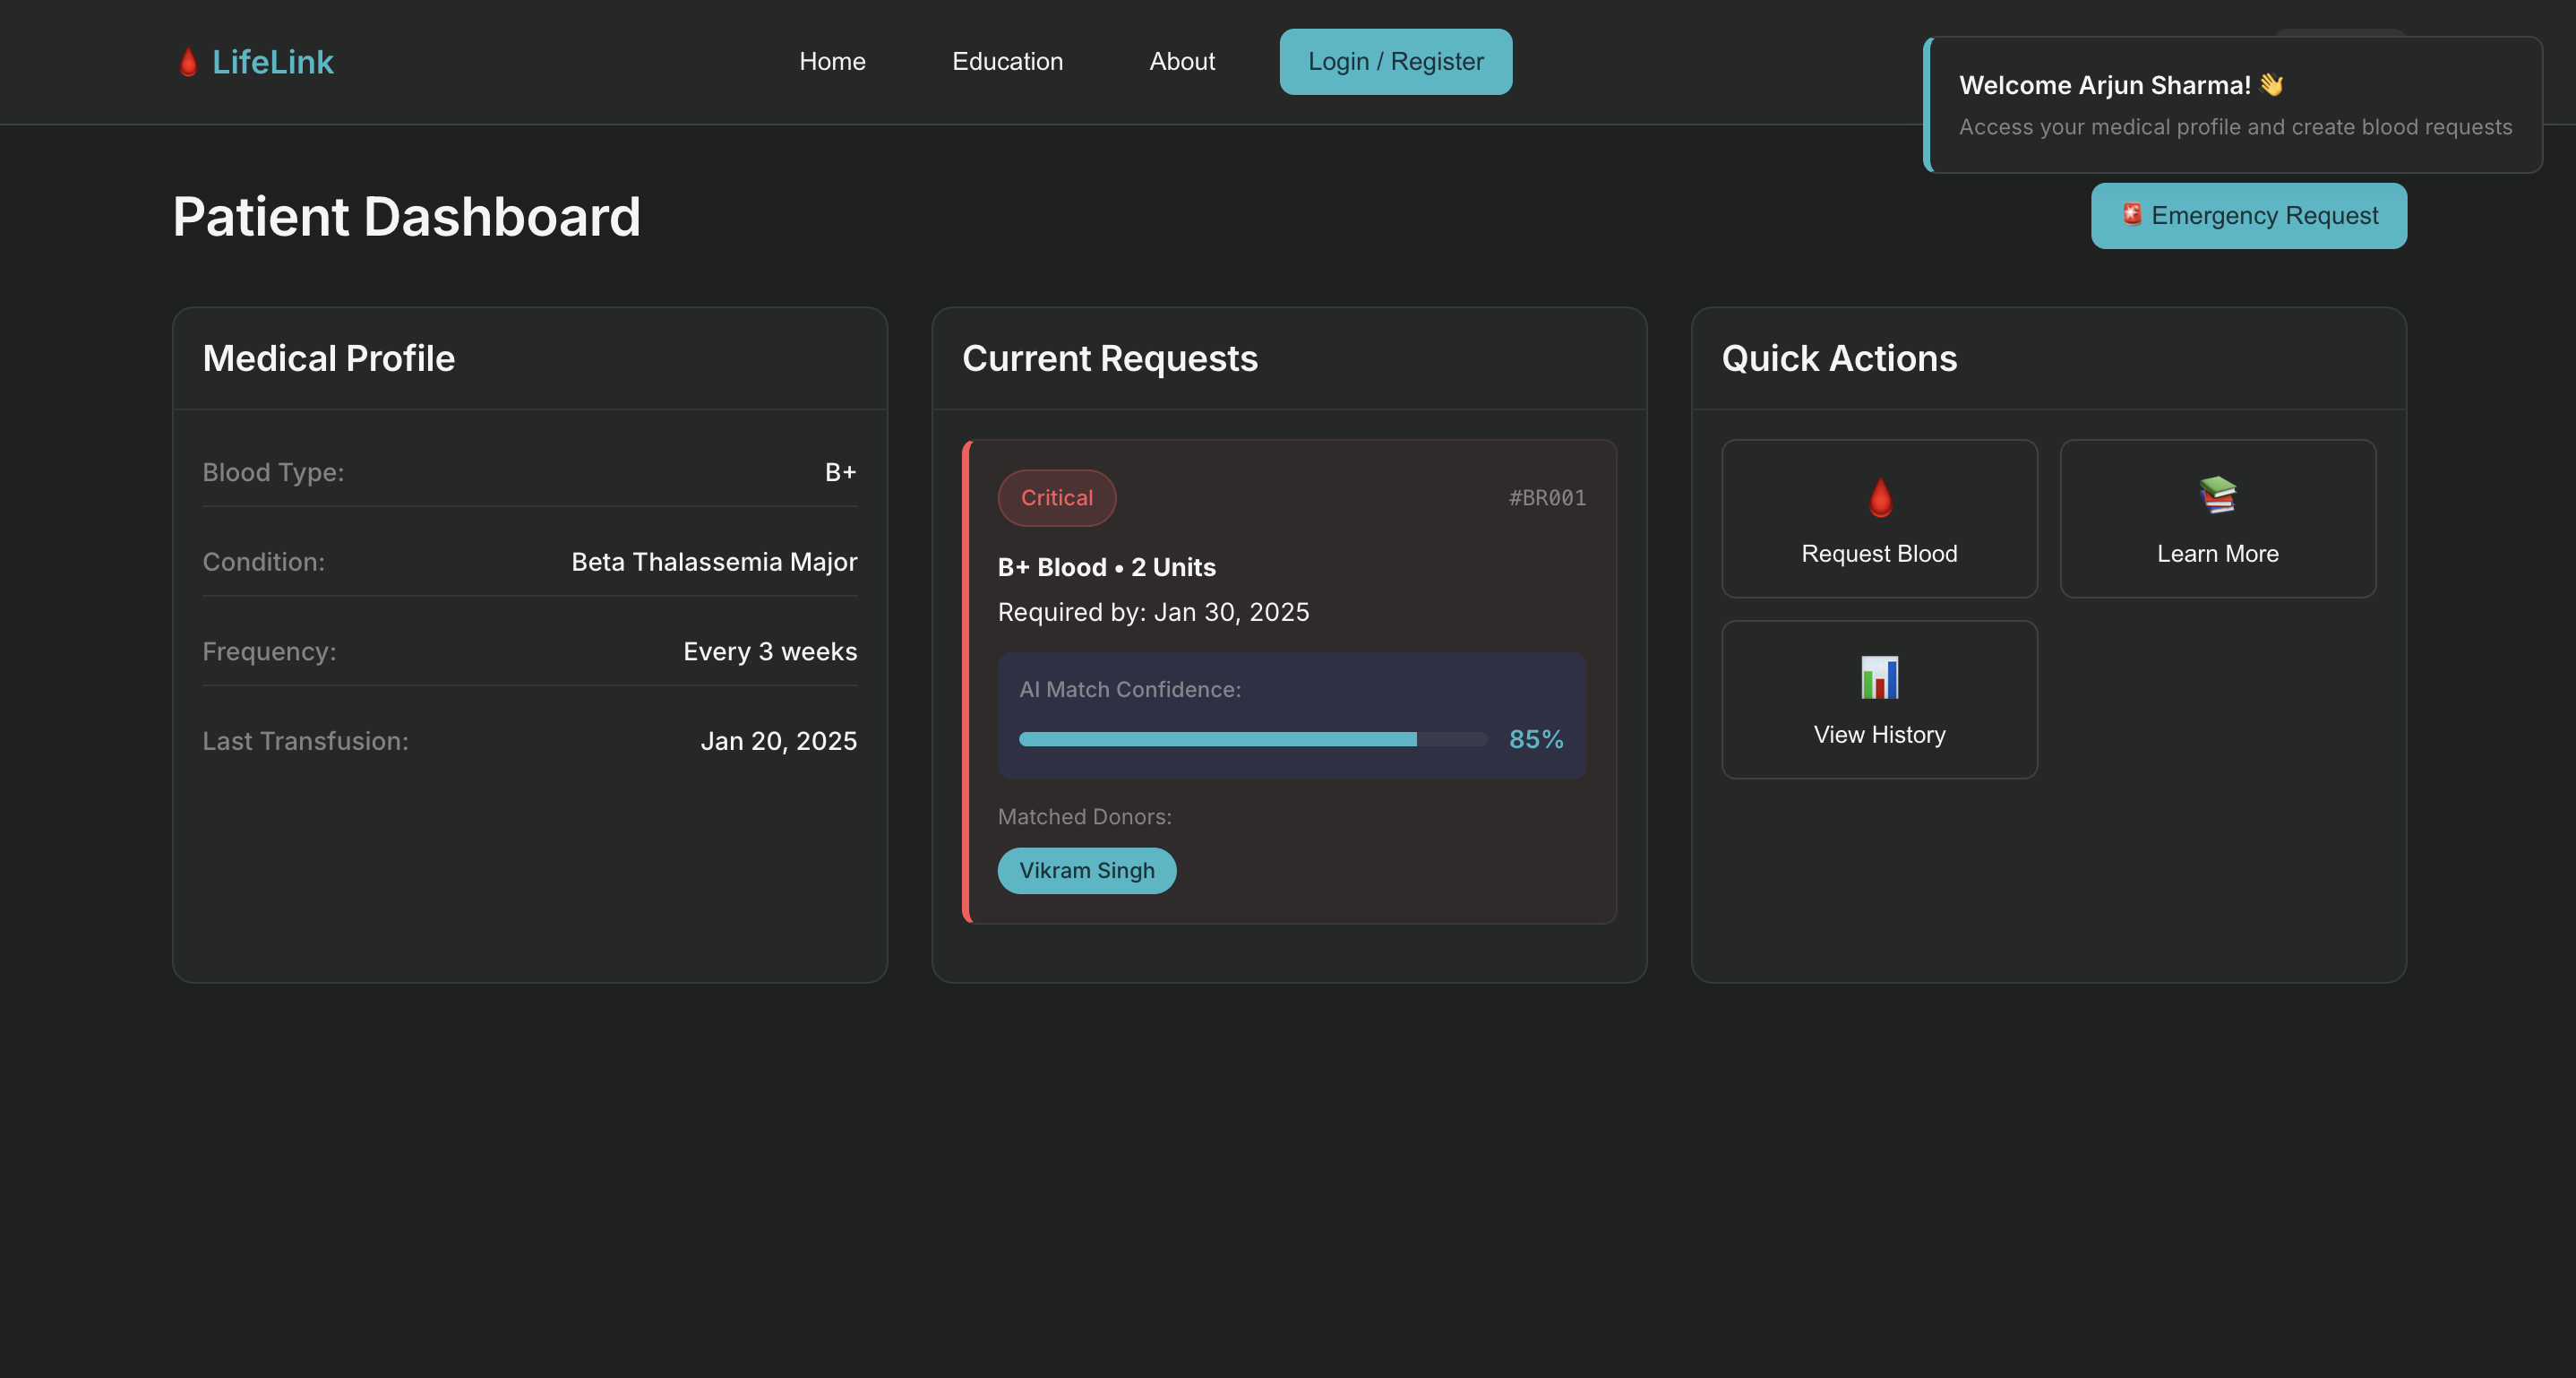Click the bar chart View History icon

1879,677
